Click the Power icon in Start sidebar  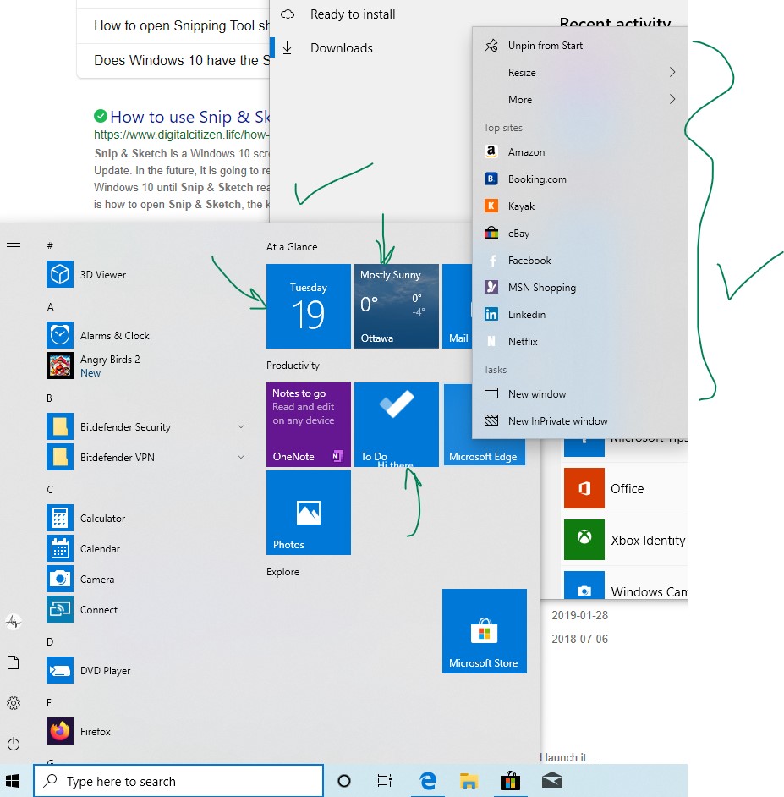14,744
